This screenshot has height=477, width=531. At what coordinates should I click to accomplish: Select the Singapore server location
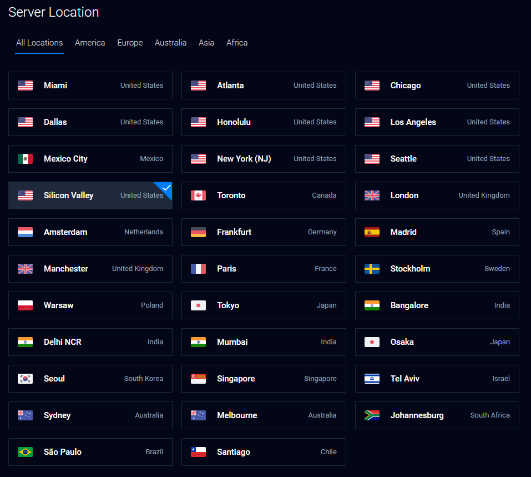tap(264, 379)
